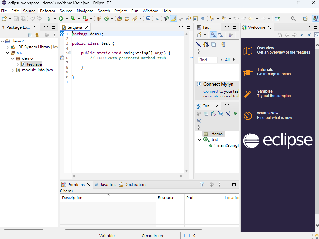
Task: Click the green Run button in toolbar
Action: [61, 19]
